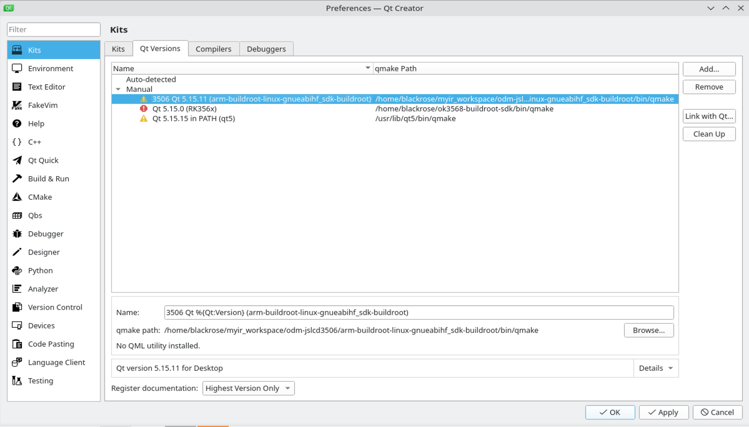Collapse the Manual tree group

click(x=118, y=89)
